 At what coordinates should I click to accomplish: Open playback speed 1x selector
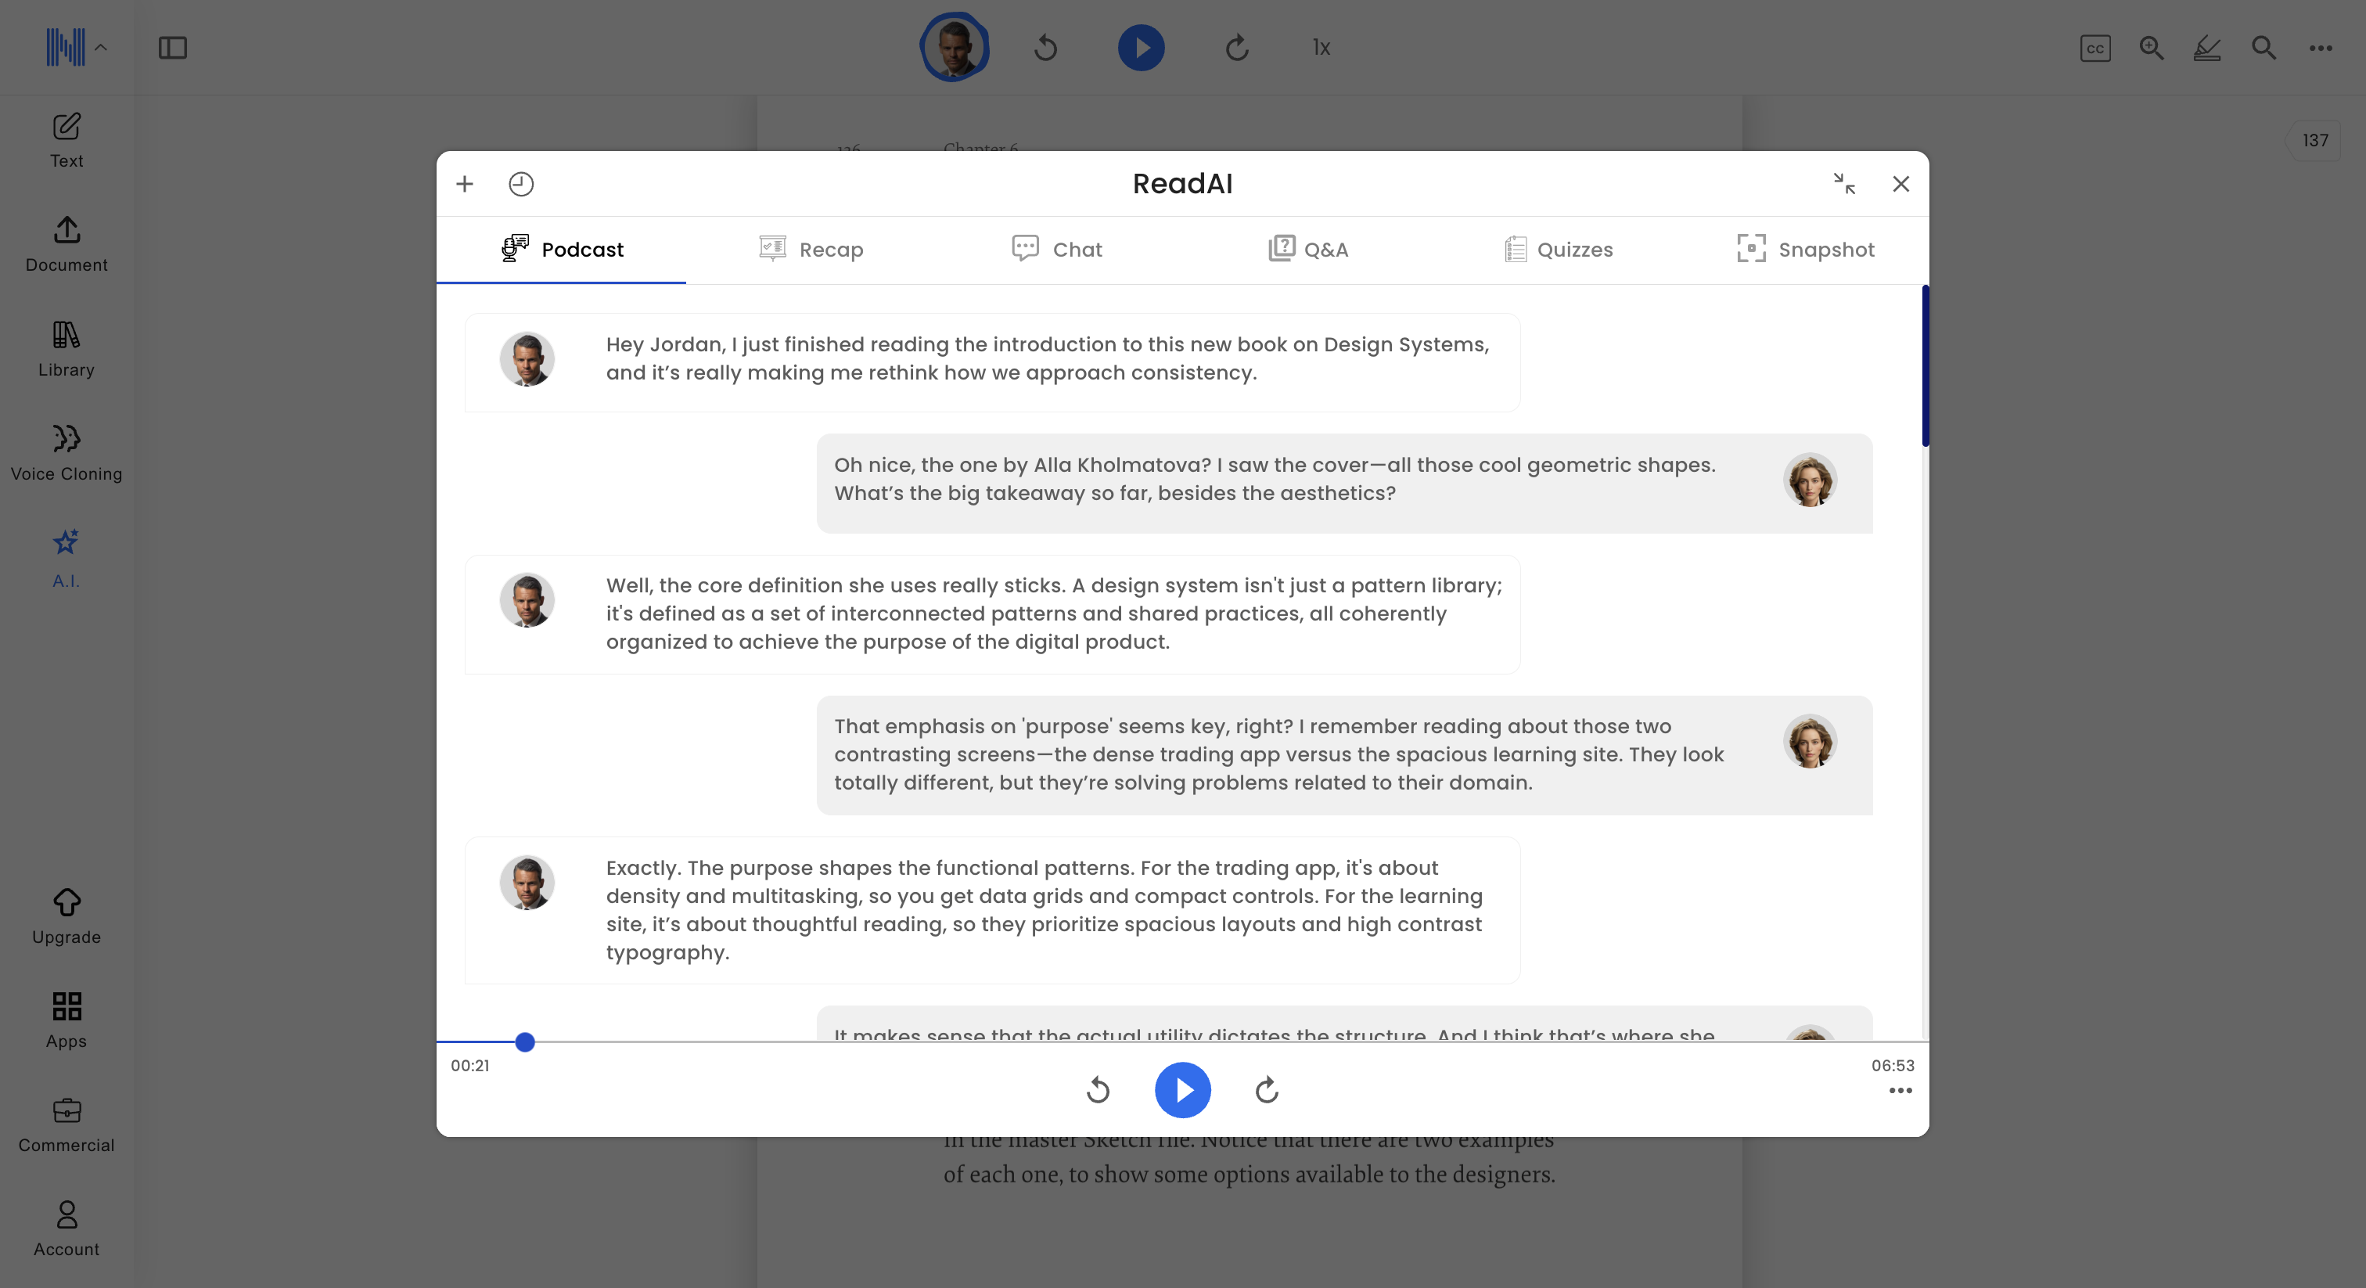(x=1321, y=48)
